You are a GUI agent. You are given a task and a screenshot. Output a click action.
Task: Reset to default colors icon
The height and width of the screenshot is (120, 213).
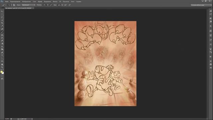pos(1,70)
